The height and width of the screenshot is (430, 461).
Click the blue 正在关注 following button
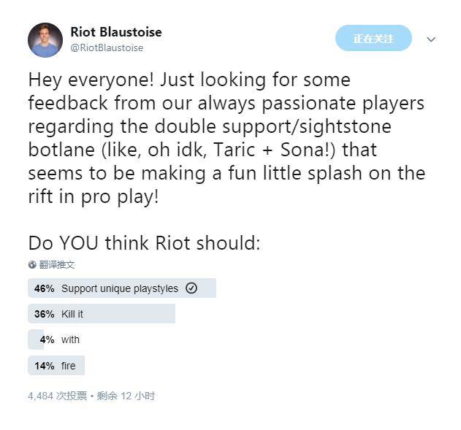373,38
